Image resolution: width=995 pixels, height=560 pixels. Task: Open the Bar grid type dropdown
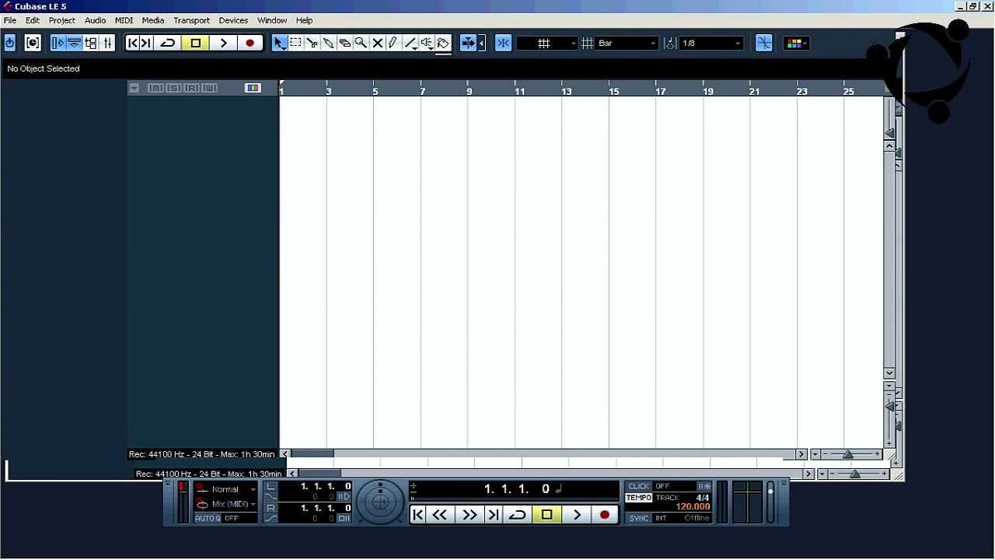click(627, 44)
